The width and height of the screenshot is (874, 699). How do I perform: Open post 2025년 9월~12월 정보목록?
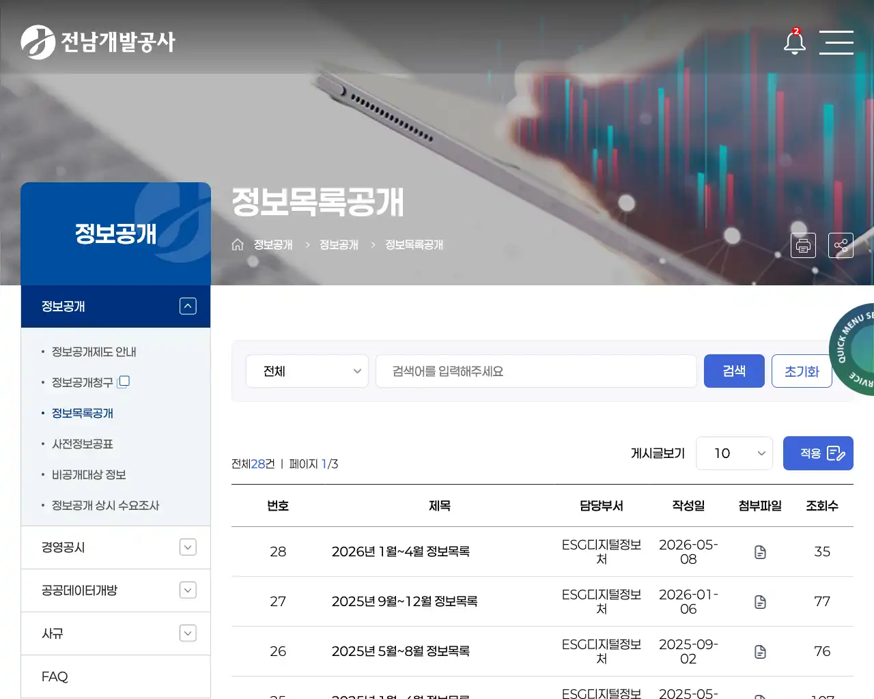[405, 601]
